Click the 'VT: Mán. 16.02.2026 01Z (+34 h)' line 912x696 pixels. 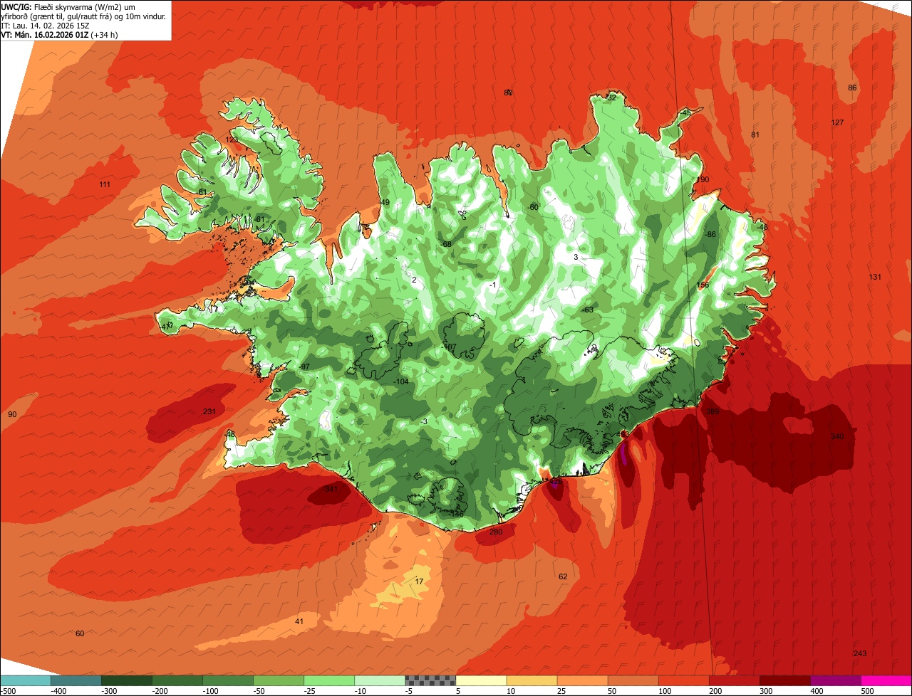(x=60, y=34)
